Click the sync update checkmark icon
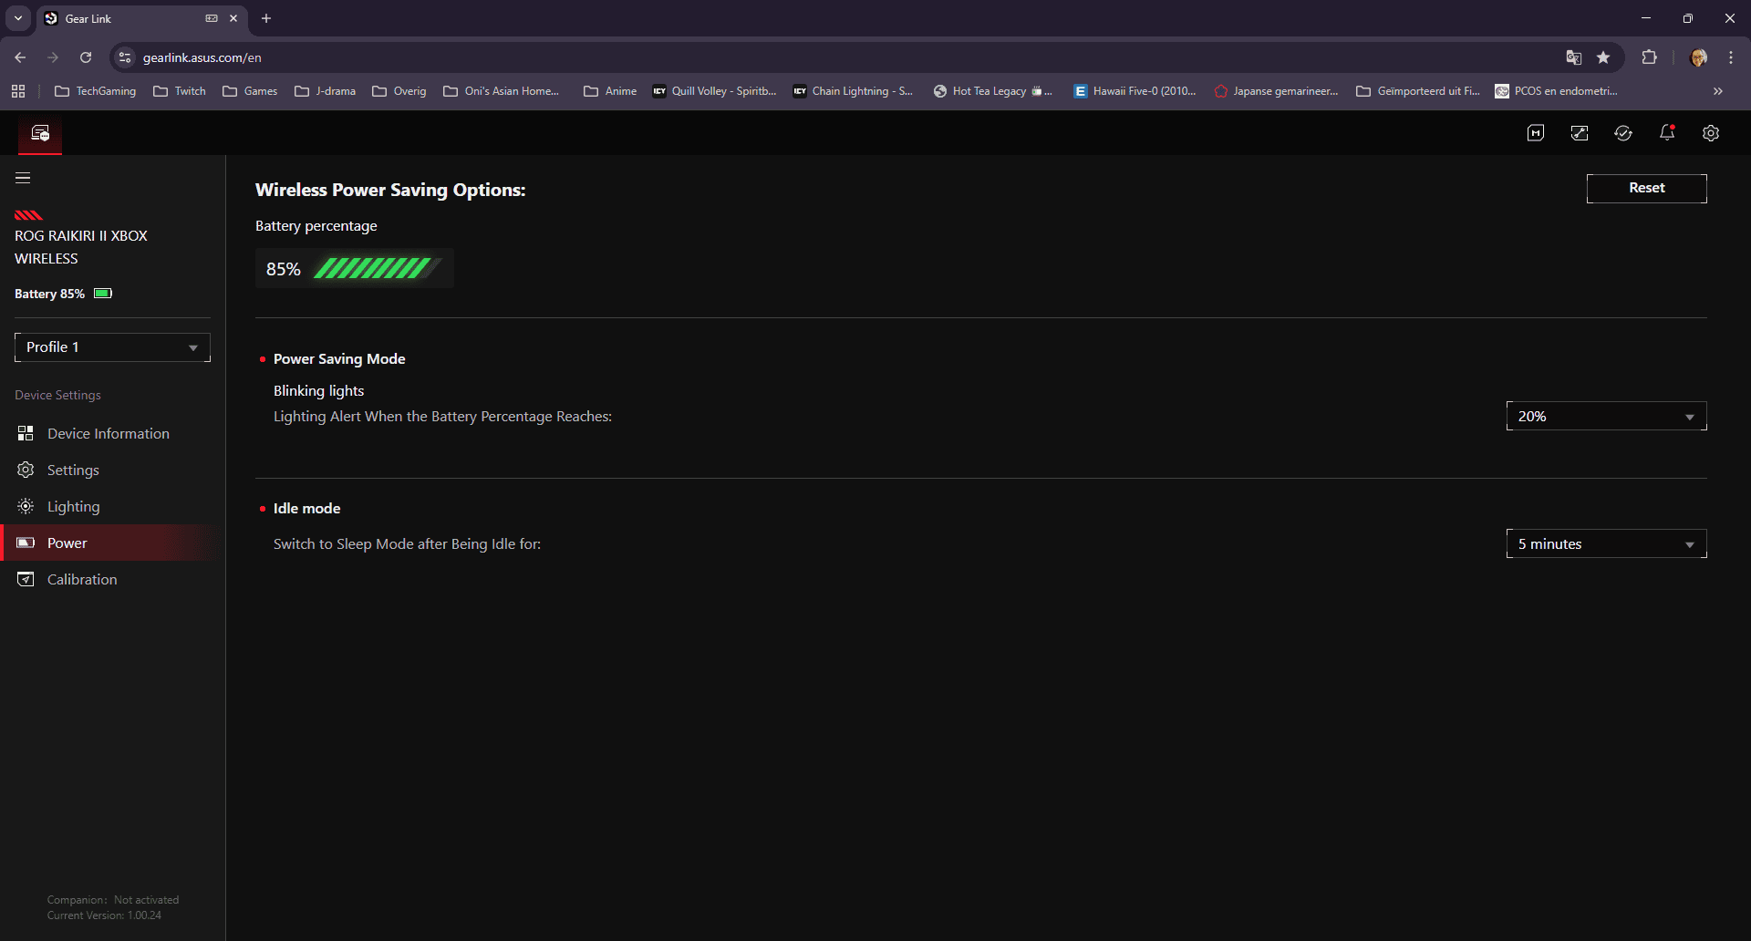Screen dimensions: 1751x941 (1623, 133)
